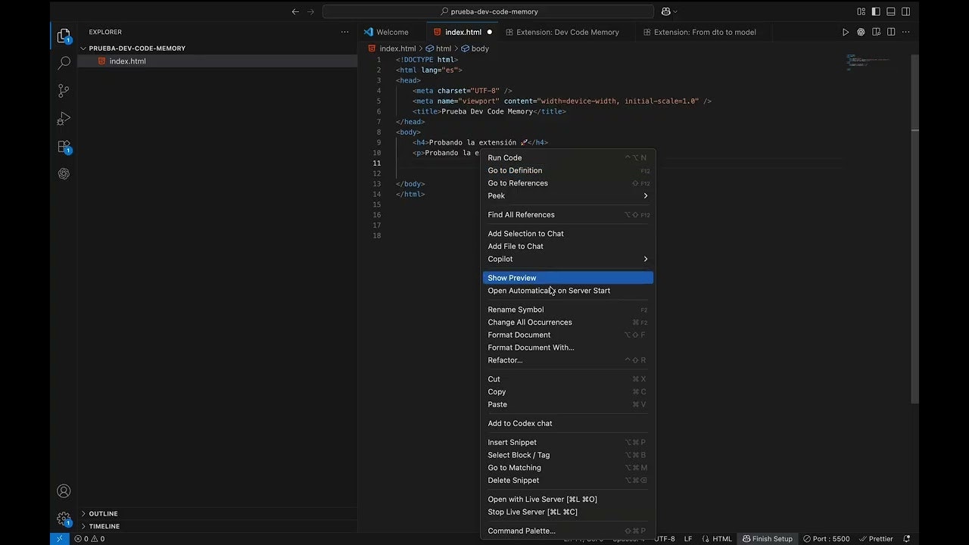Go back with the navigation arrow

[295, 11]
